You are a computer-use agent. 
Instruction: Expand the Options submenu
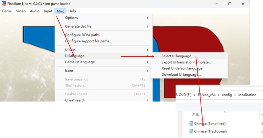pos(104,18)
